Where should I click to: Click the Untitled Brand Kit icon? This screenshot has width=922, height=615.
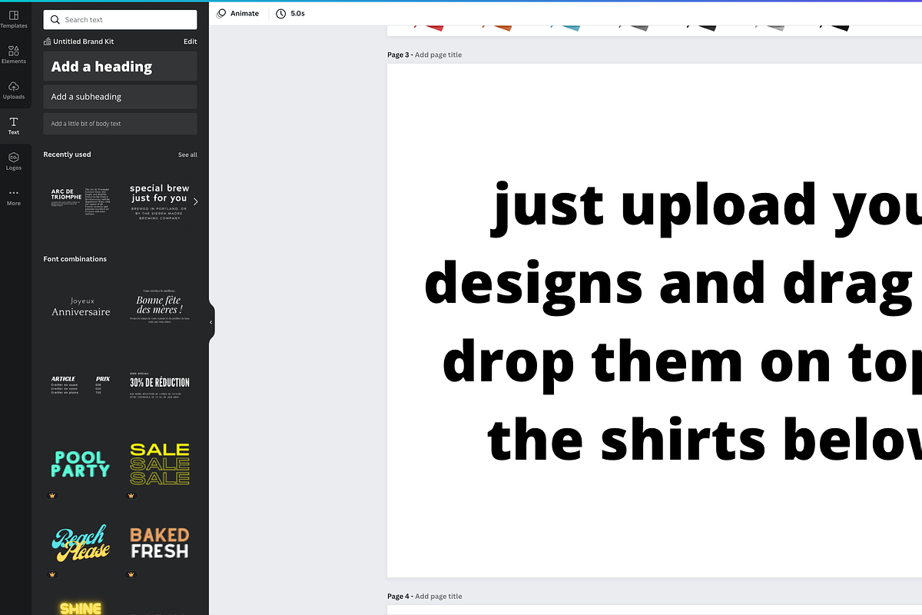click(x=48, y=42)
